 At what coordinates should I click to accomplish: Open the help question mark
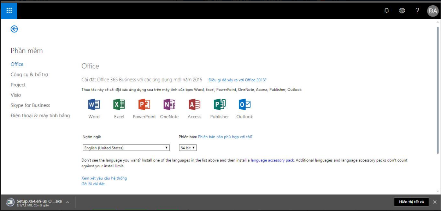click(x=417, y=11)
